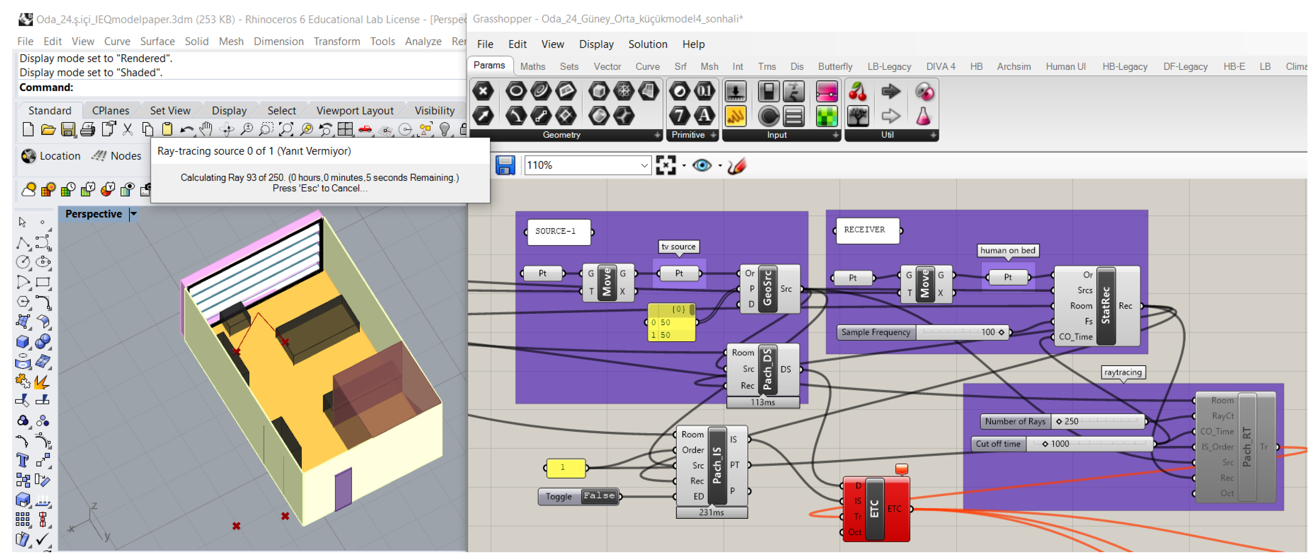The width and height of the screenshot is (1316, 557).
Task: Open the CPlanes toolbar tab
Action: (111, 111)
